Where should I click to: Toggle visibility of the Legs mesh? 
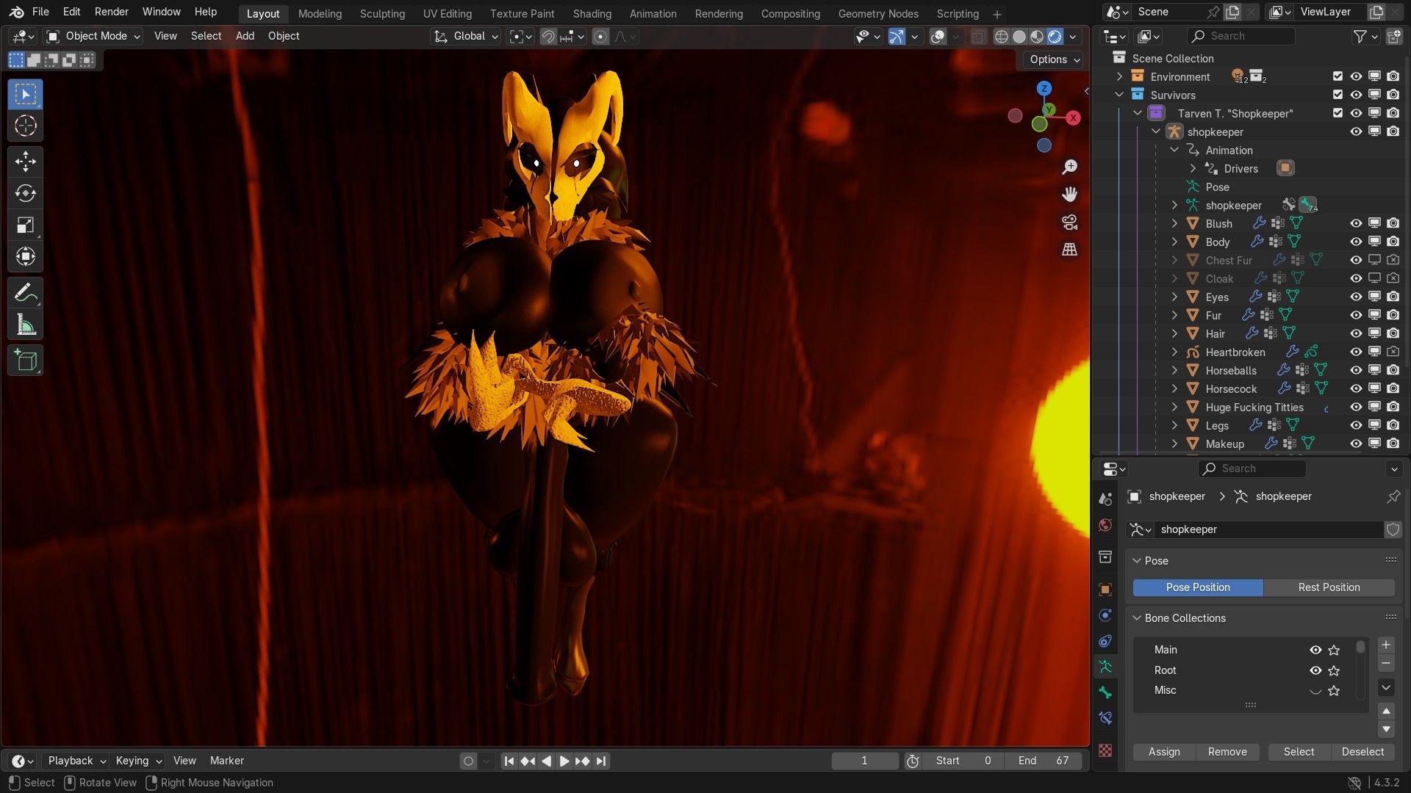(x=1356, y=425)
